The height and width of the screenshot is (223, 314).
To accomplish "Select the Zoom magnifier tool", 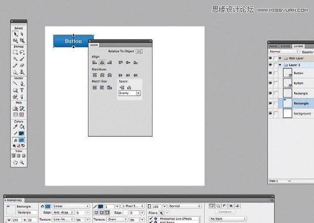I will (x=22, y=163).
